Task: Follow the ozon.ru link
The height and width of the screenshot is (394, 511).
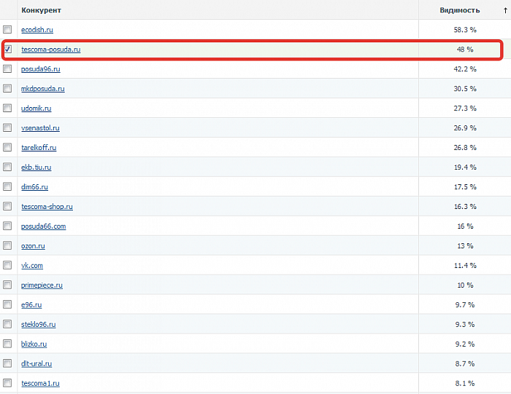Action: (x=33, y=245)
